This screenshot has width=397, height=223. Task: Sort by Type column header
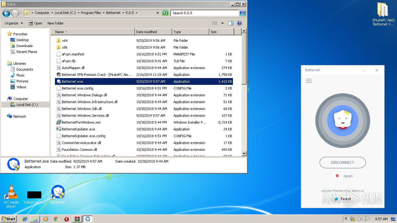coord(190,32)
